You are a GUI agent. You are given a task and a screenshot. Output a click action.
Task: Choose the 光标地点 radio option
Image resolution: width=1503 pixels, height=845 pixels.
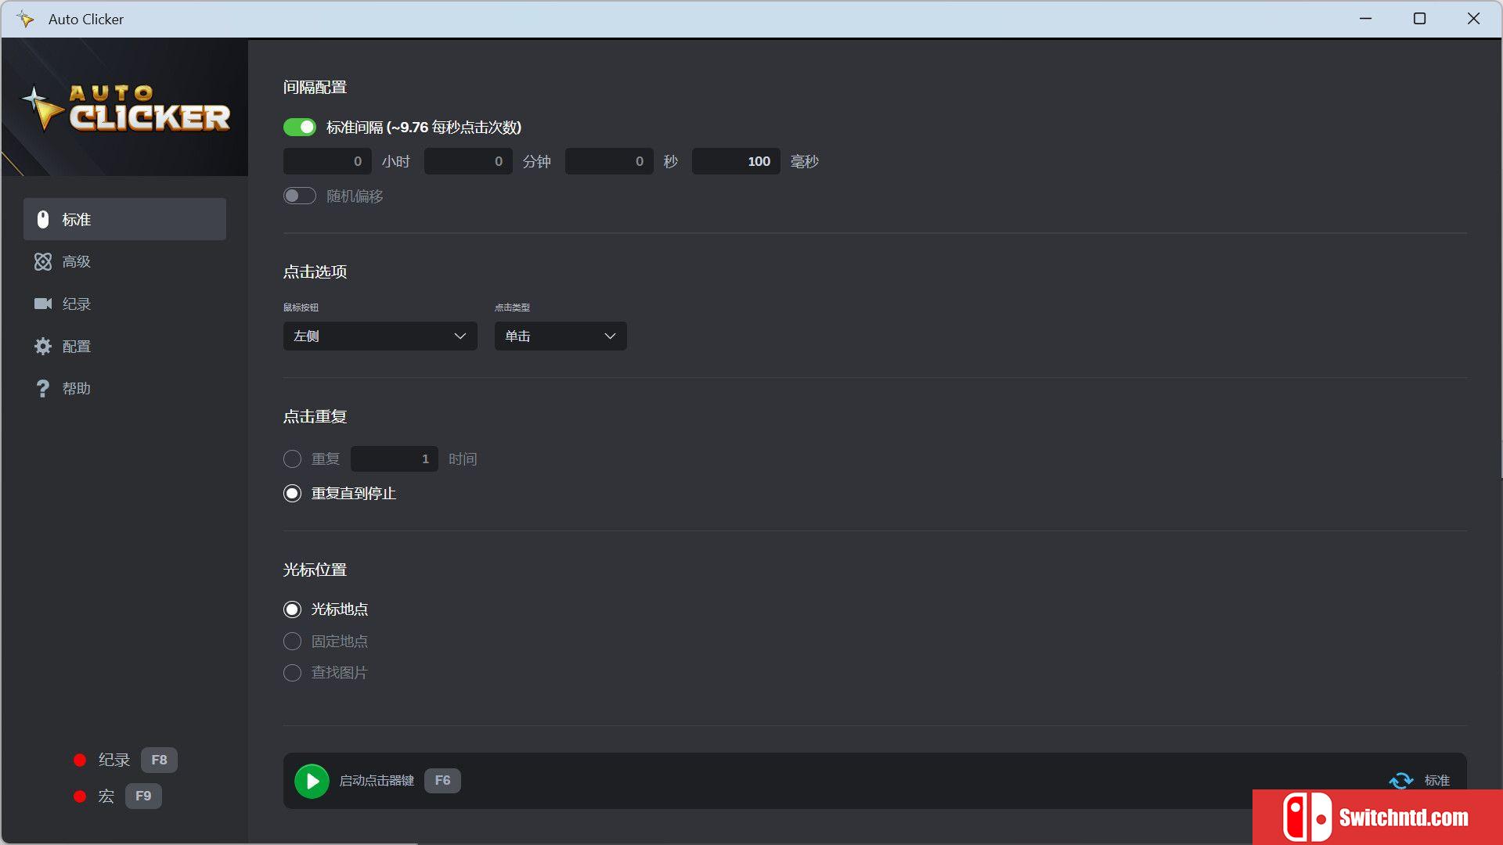pyautogui.click(x=292, y=609)
